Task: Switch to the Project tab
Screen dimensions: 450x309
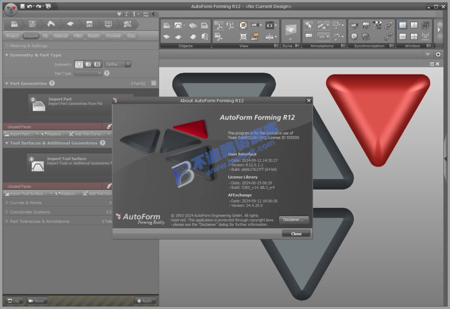Action: [x=12, y=36]
